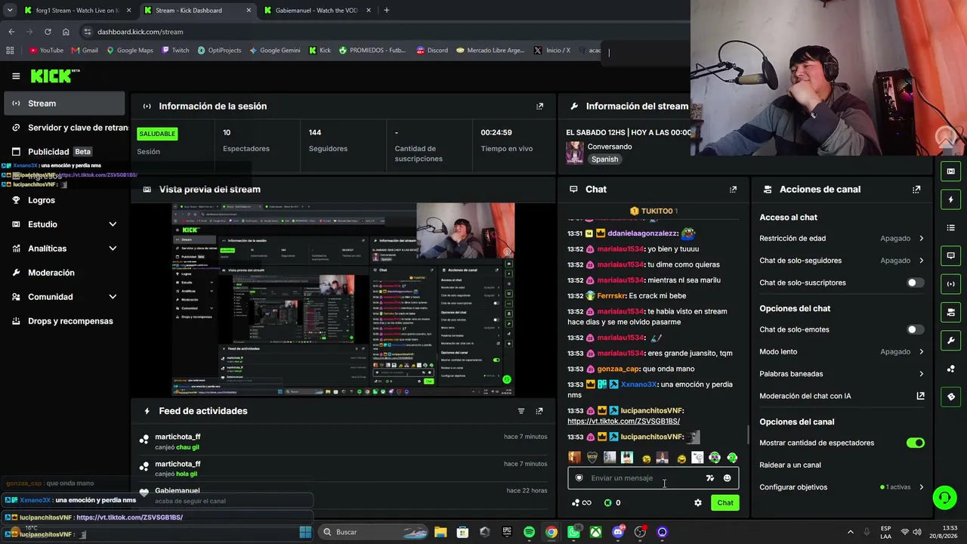967x544 pixels.
Task: Pop out the Acciones de canal panel
Action: point(916,190)
